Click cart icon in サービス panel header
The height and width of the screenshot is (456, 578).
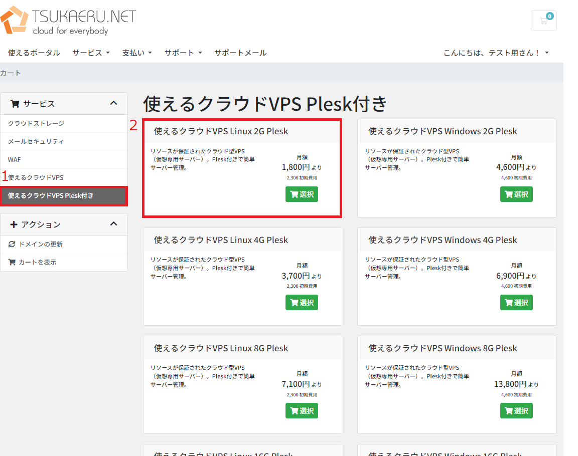coord(15,104)
